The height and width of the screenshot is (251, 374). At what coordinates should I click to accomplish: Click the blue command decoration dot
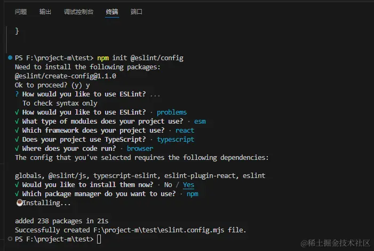click(10, 57)
